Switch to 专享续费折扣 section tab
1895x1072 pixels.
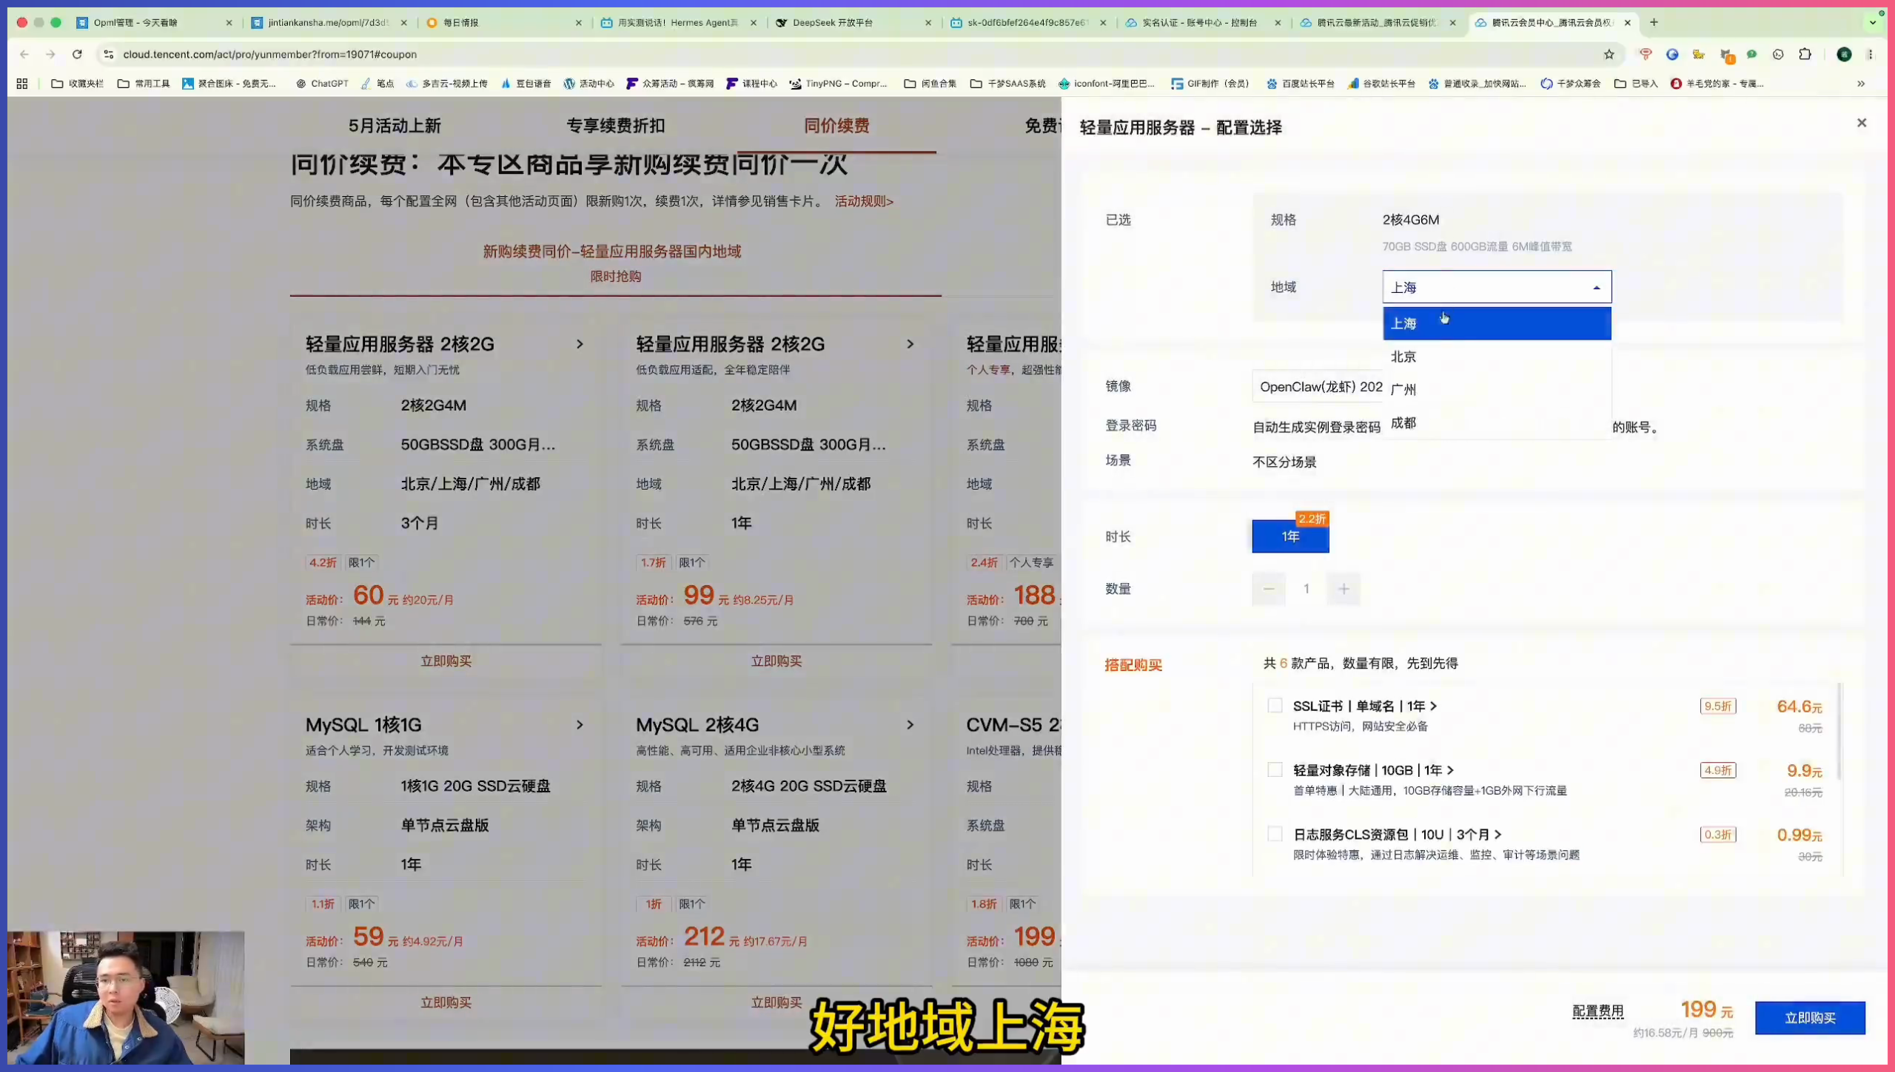coord(615,126)
